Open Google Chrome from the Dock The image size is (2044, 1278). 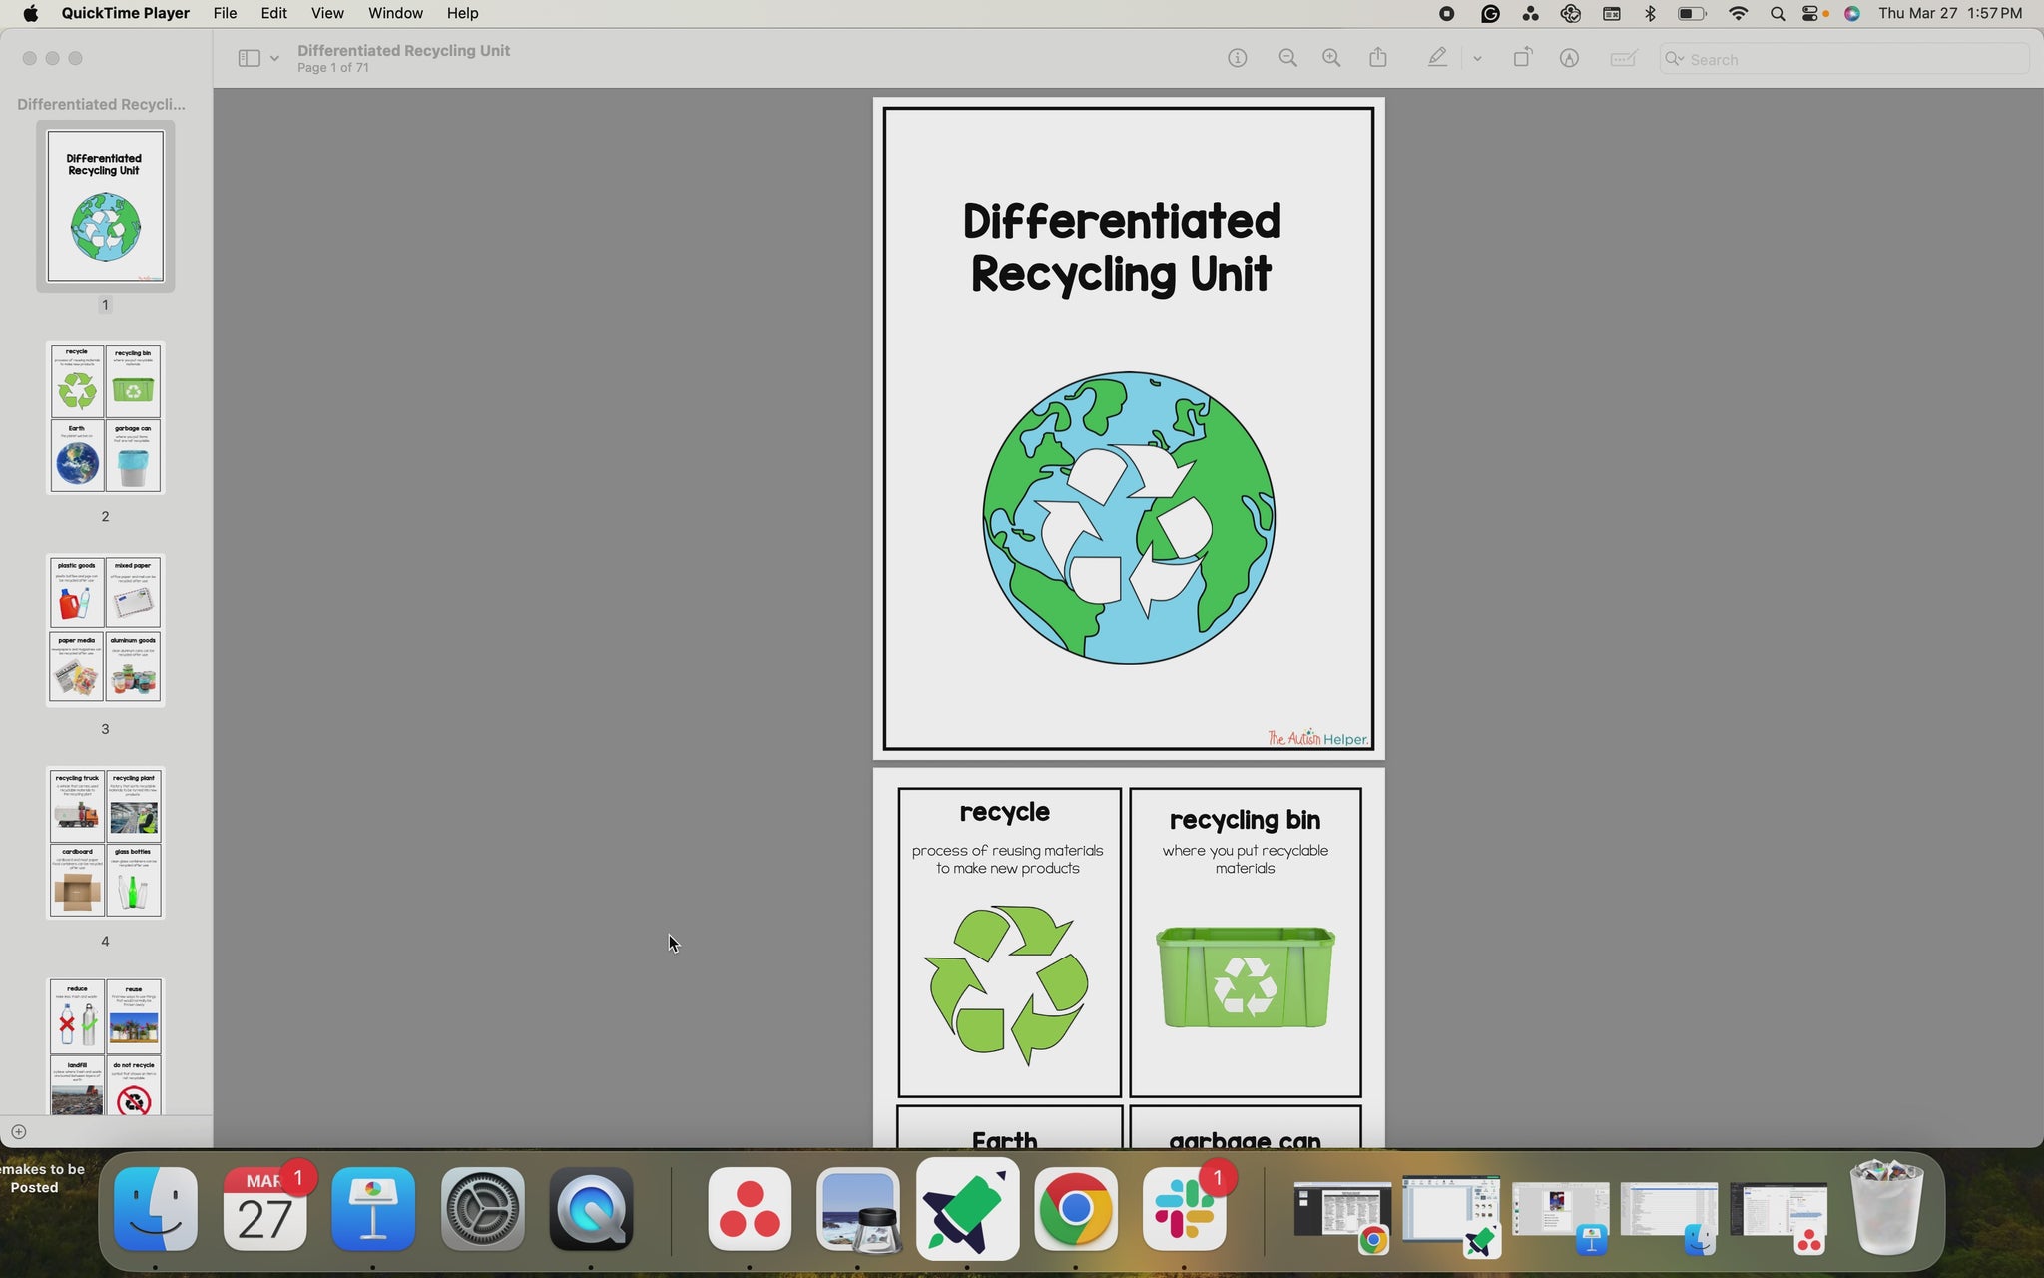tap(1075, 1209)
